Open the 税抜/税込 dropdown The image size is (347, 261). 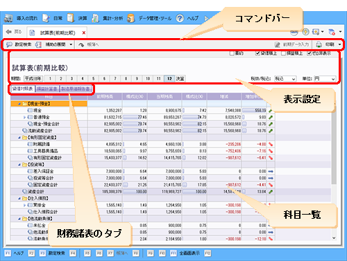[285, 79]
